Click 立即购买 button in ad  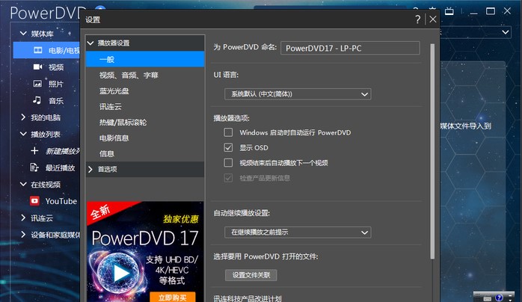pyautogui.click(x=173, y=297)
